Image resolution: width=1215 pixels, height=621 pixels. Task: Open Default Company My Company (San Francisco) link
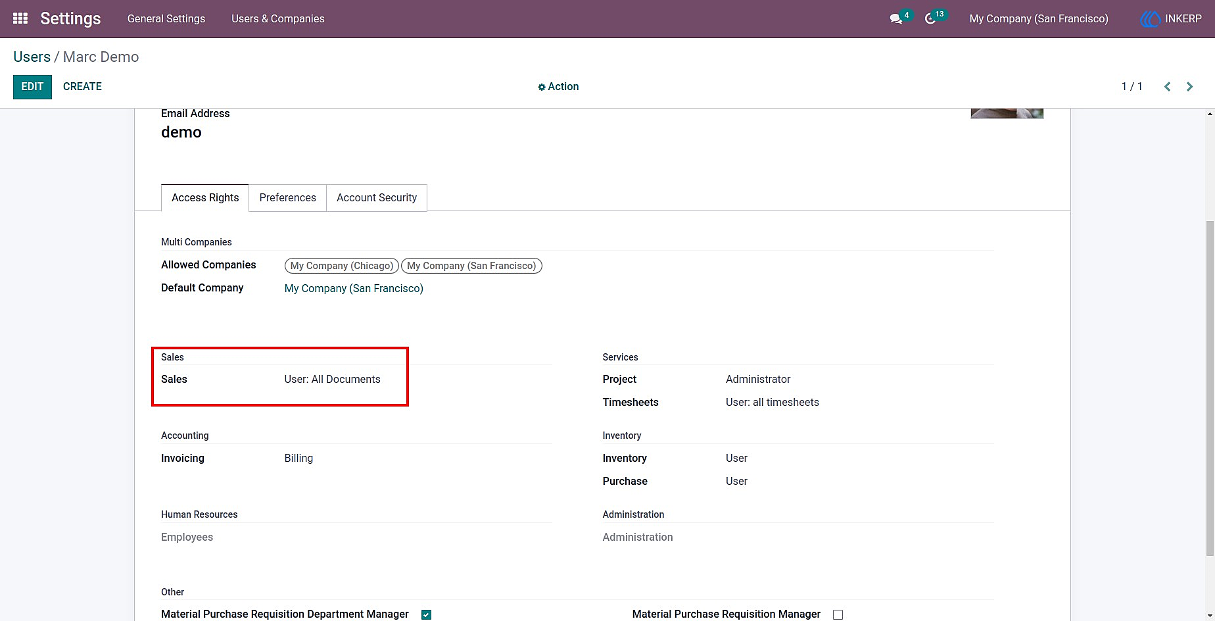[x=354, y=288]
